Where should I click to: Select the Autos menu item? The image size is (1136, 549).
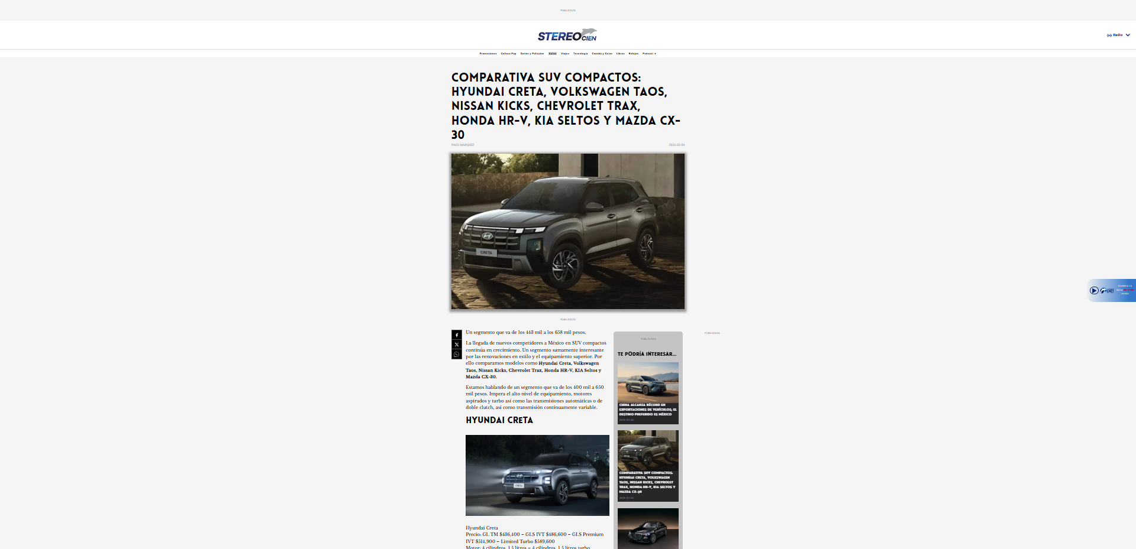pyautogui.click(x=553, y=53)
